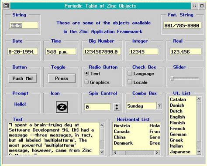The image size is (207, 166).
Task: Click the Spin Control value field
Action: 97,107
